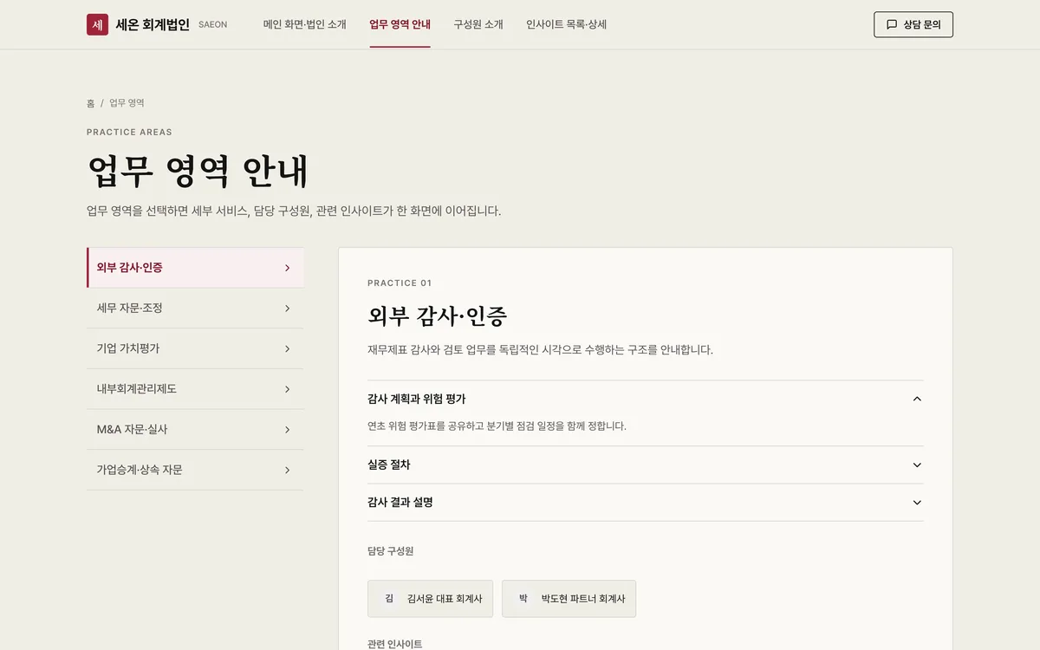Click the 상담 문의 button

point(913,24)
